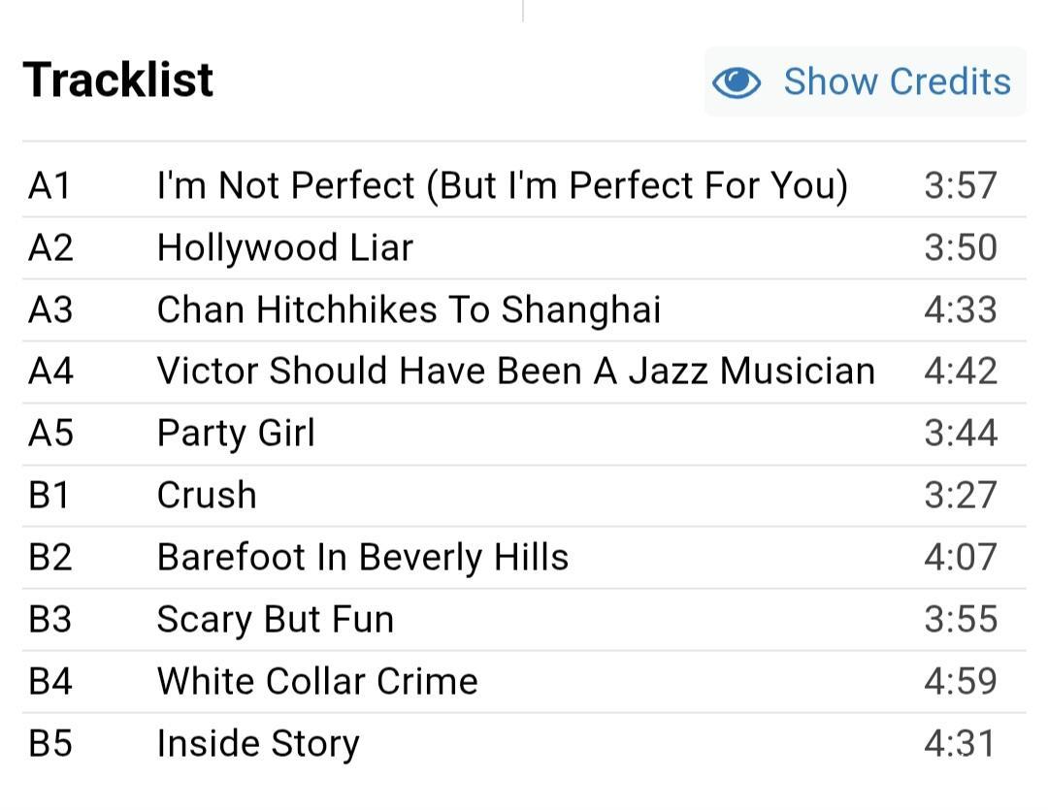Click the eye icon beside Show Credits
This screenshot has width=1048, height=810.
(x=737, y=82)
